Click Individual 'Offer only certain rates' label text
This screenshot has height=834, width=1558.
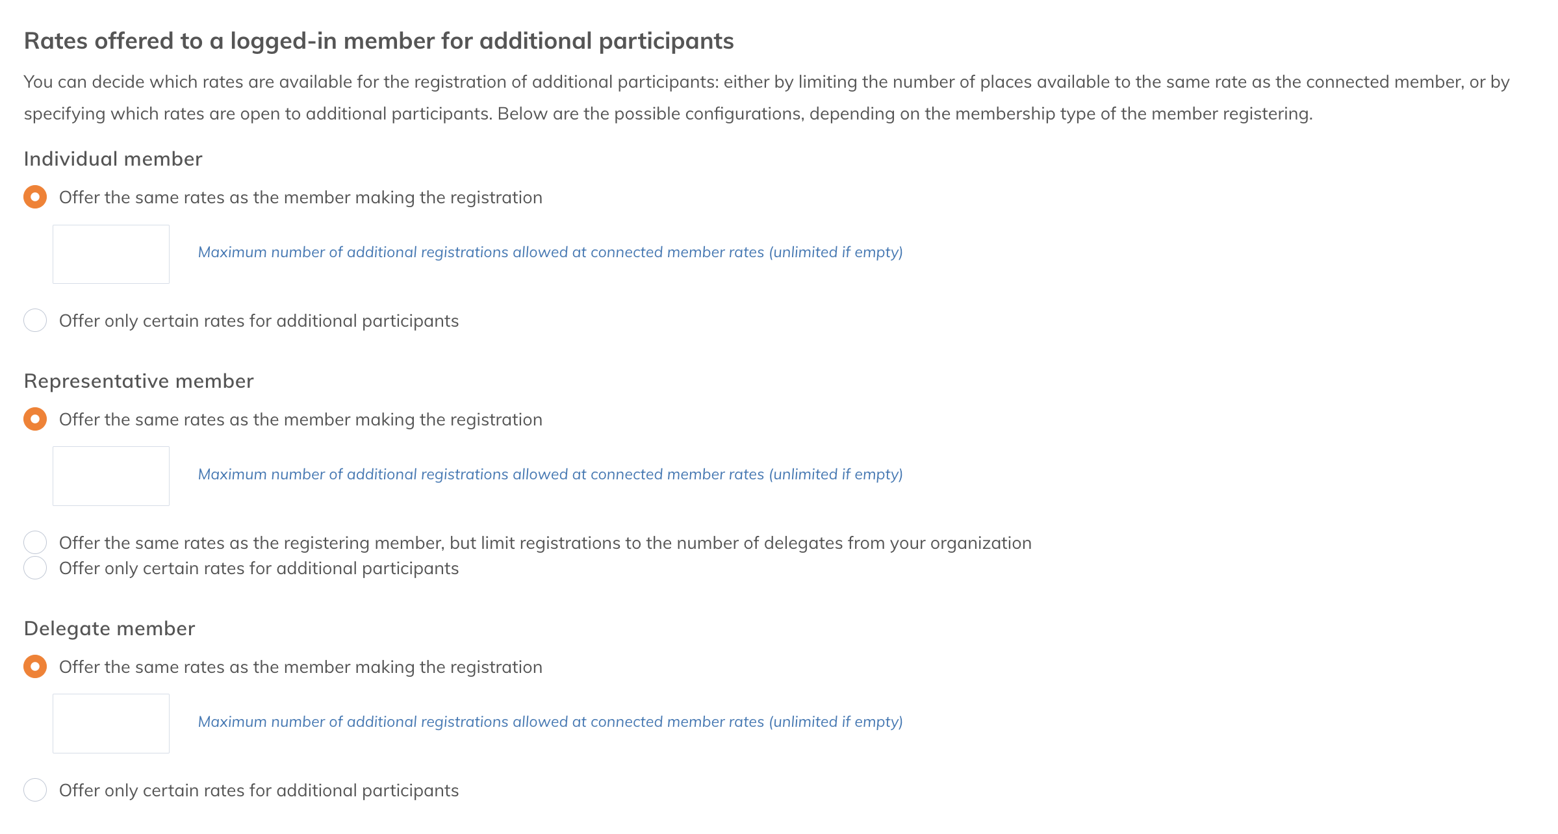pyautogui.click(x=259, y=321)
